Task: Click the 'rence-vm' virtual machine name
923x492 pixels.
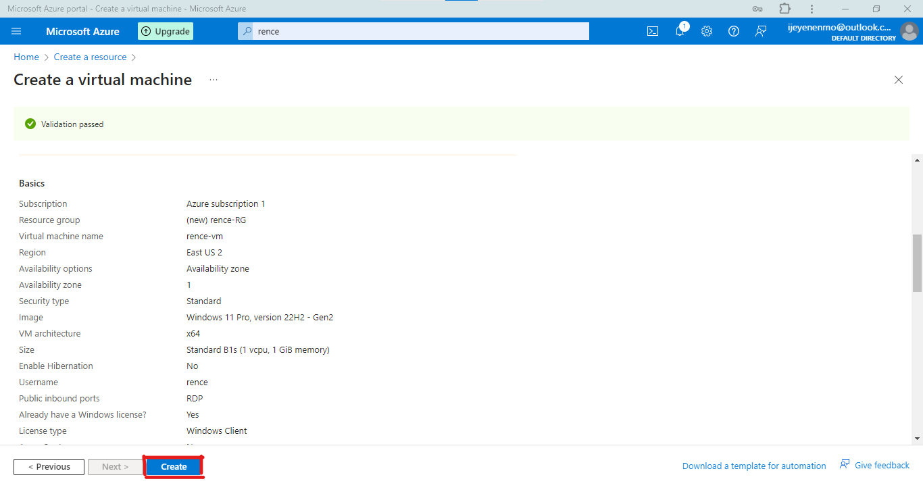Action: tap(205, 237)
